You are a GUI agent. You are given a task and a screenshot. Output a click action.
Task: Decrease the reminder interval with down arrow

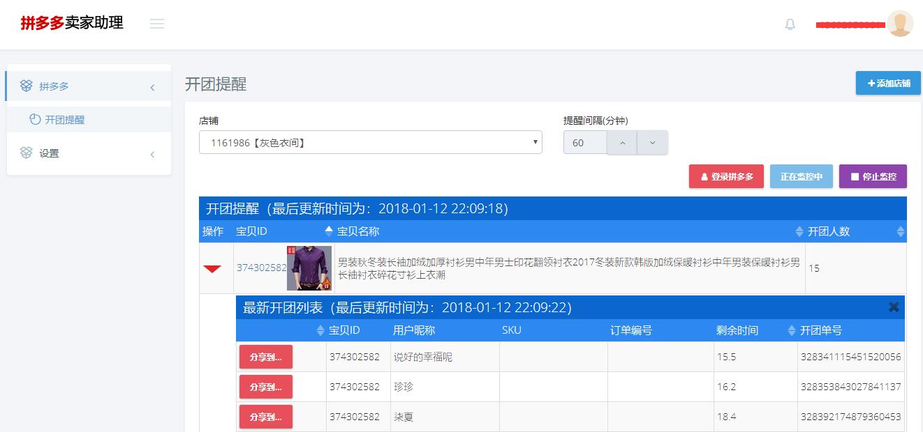point(653,142)
